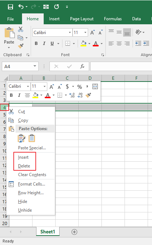Toggle Italic in the ribbon Font group
The height and width of the screenshot is (245, 152).
[44, 43]
